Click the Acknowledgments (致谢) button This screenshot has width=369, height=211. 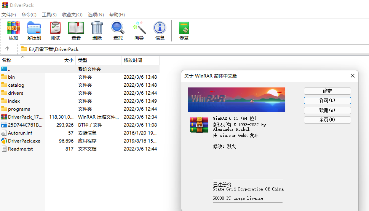[327, 110]
